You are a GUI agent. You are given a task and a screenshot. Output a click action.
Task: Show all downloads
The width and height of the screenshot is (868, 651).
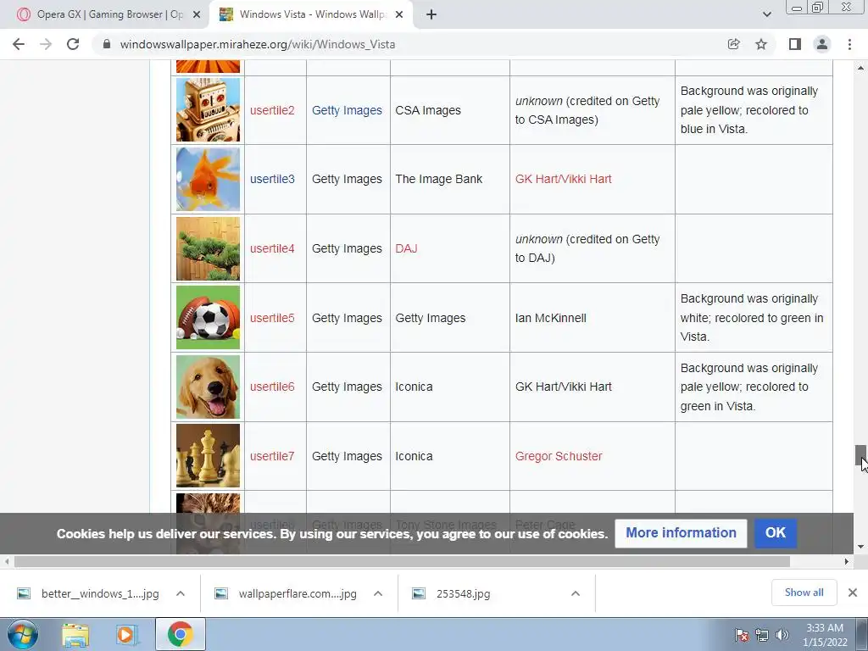pos(804,593)
